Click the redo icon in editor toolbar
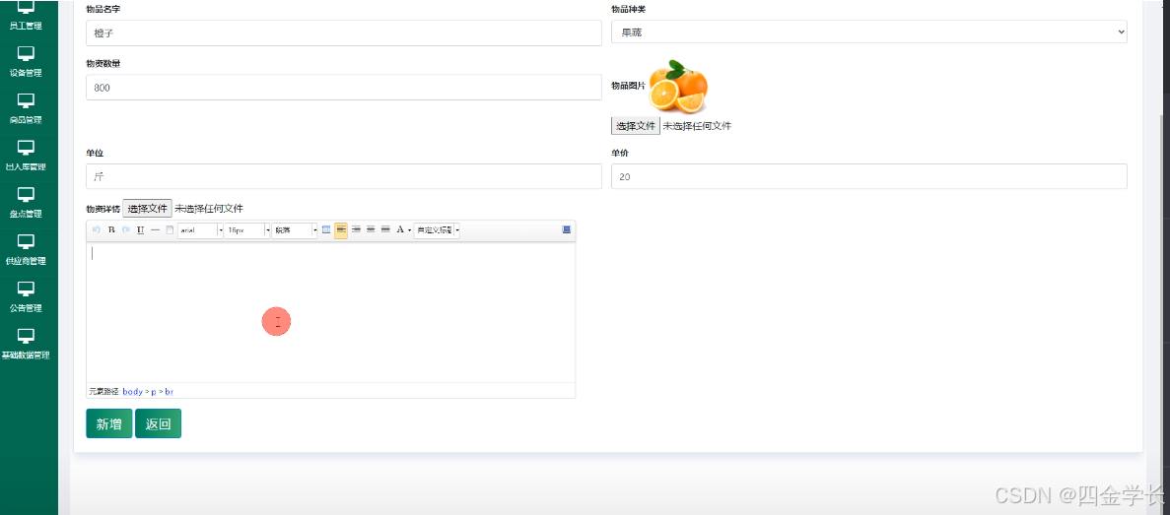This screenshot has width=1170, height=515. pyautogui.click(x=126, y=229)
